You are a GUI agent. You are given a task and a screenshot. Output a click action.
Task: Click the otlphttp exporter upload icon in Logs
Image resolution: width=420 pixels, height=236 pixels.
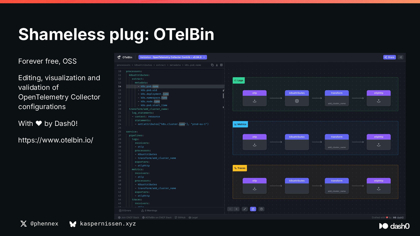point(379,101)
